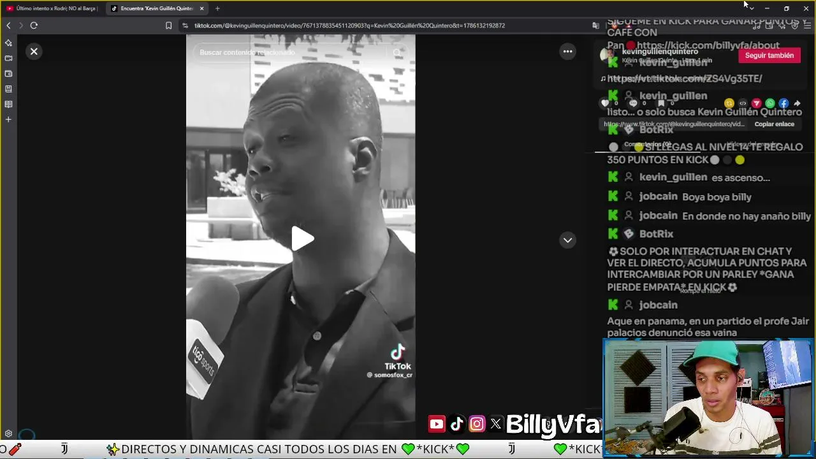This screenshot has height=459, width=816.
Task: Click the Seguir también button
Action: (x=769, y=55)
